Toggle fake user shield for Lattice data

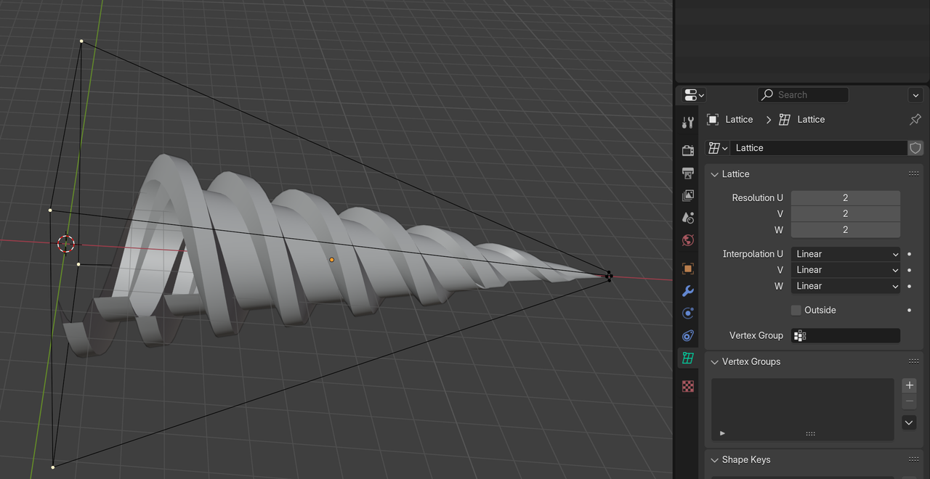(x=915, y=148)
